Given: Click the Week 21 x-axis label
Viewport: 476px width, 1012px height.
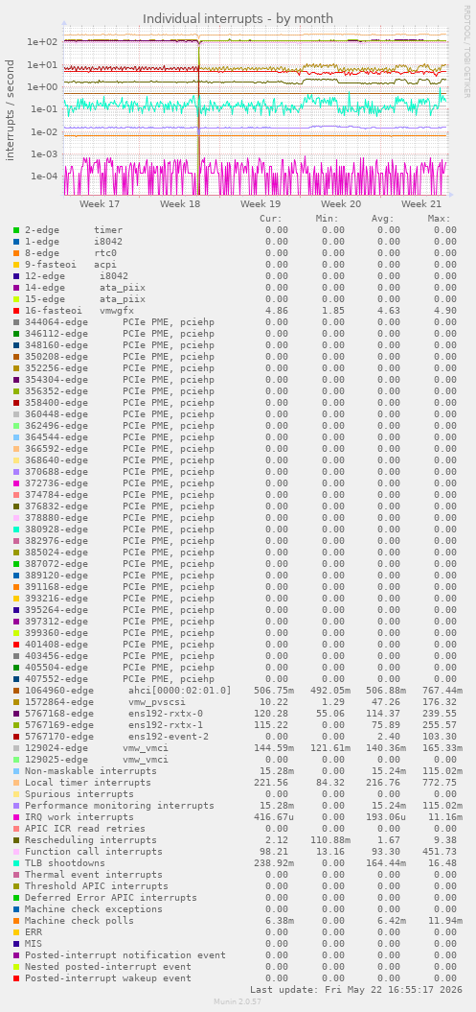Looking at the screenshot, I should [419, 204].
